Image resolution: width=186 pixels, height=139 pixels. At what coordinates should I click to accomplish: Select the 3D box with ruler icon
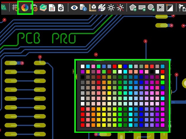tap(93, 8)
